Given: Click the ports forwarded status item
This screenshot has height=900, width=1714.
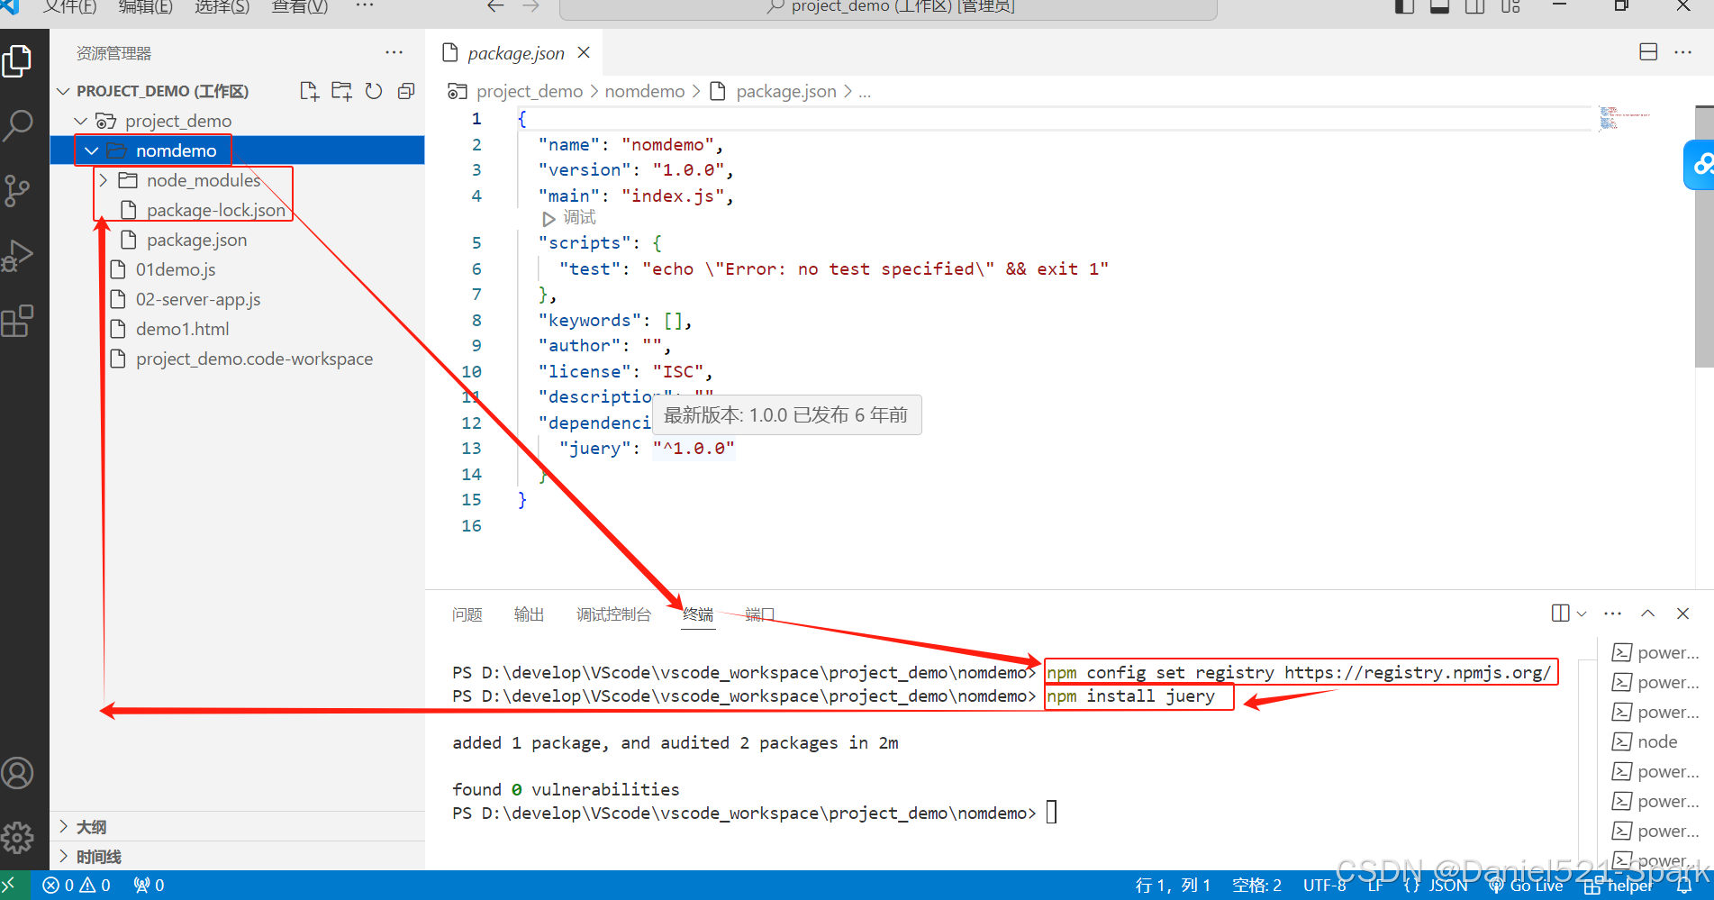Looking at the screenshot, I should point(150,885).
